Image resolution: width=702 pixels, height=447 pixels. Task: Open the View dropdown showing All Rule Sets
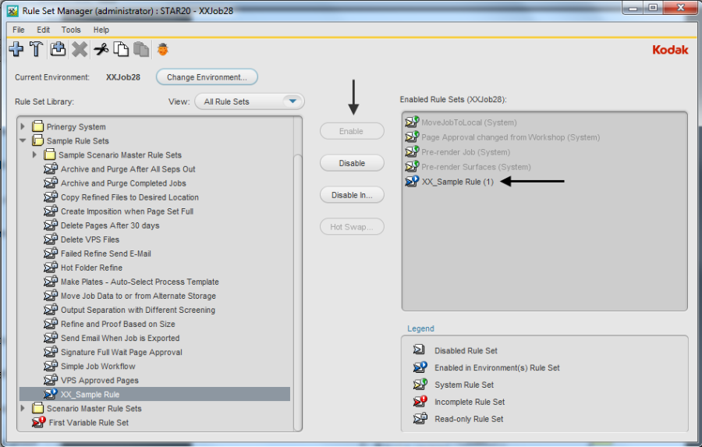click(x=250, y=101)
